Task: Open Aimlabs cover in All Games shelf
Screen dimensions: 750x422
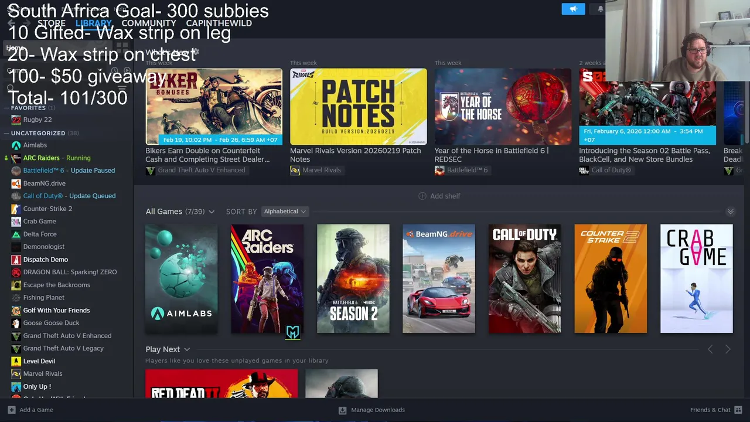Action: tap(182, 278)
